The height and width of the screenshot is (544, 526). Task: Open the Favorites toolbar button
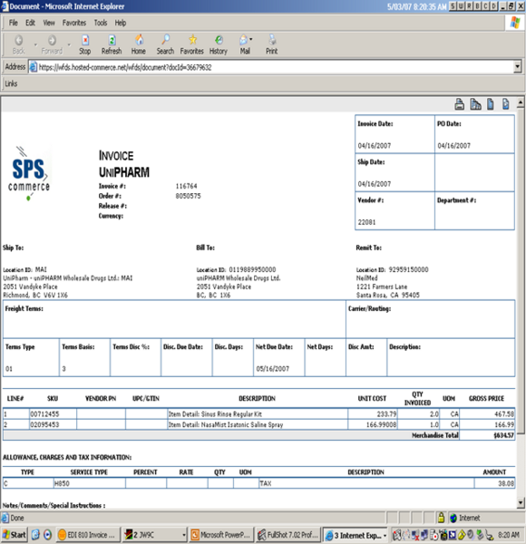click(x=192, y=44)
